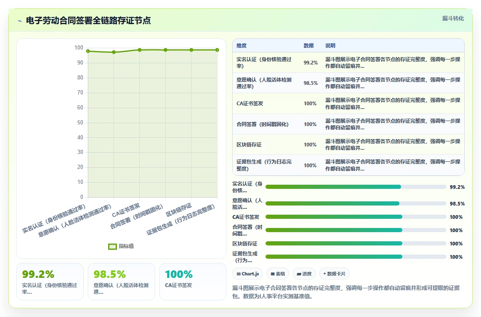Click the 100% table value for 区块链存证 row

310,145
